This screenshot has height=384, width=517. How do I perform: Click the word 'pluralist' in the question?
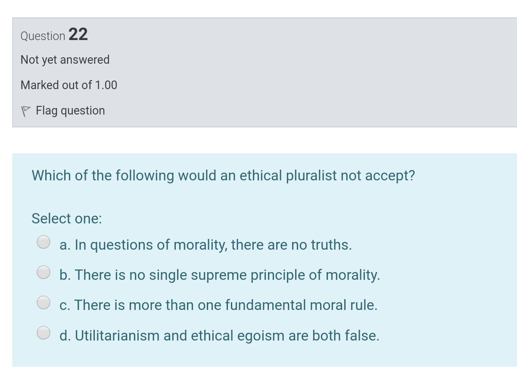pyautogui.click(x=311, y=176)
